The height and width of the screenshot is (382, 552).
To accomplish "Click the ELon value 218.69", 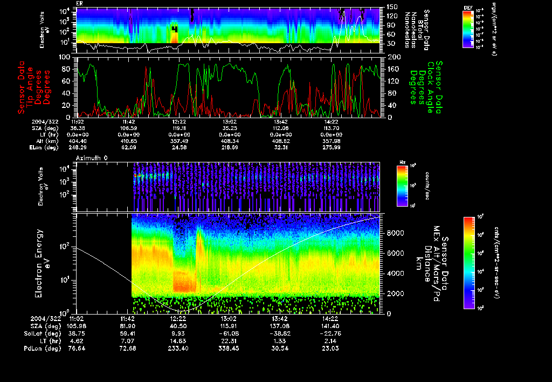I will (230, 147).
